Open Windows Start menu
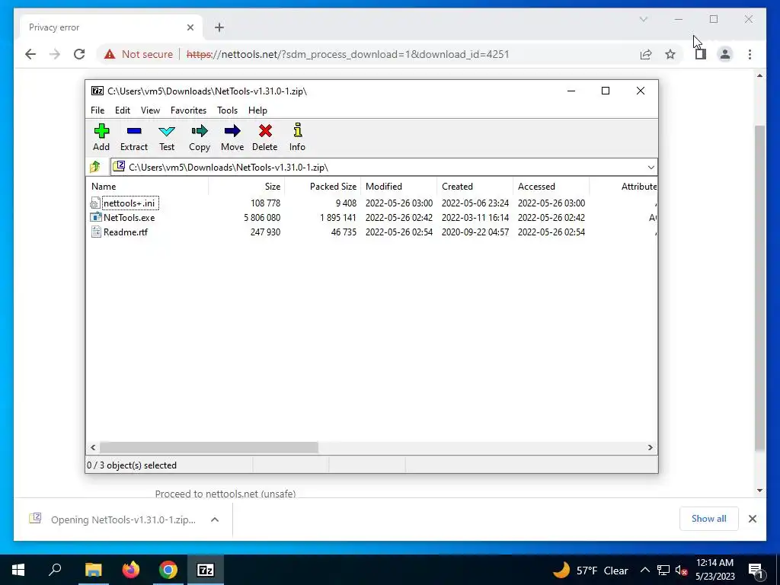Screen dimensions: 780x585 (18, 570)
